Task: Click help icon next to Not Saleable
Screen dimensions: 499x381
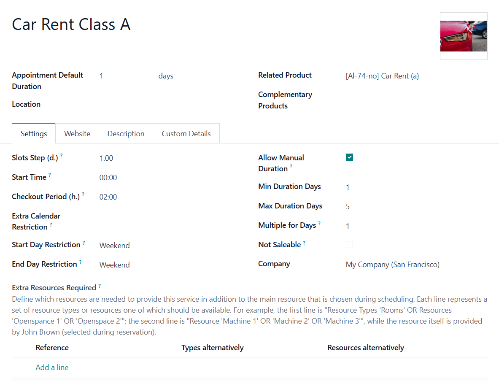Action: point(304,243)
